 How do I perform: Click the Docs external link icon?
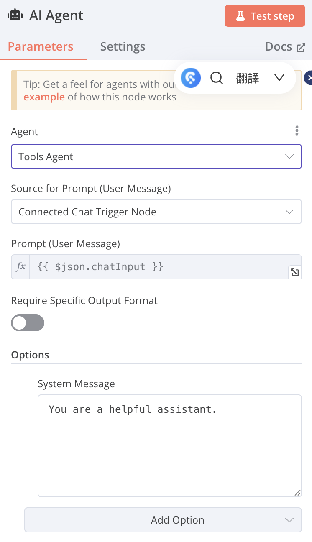pyautogui.click(x=301, y=47)
